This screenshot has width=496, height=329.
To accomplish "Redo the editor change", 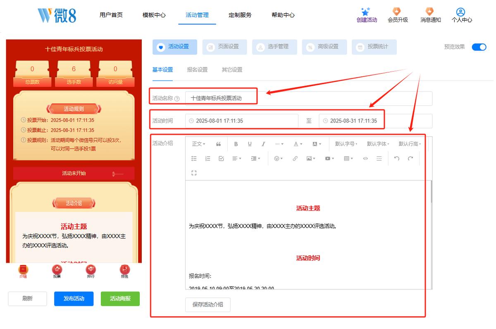I will pyautogui.click(x=410, y=158).
